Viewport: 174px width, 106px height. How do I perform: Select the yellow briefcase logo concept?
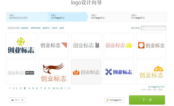(119, 45)
